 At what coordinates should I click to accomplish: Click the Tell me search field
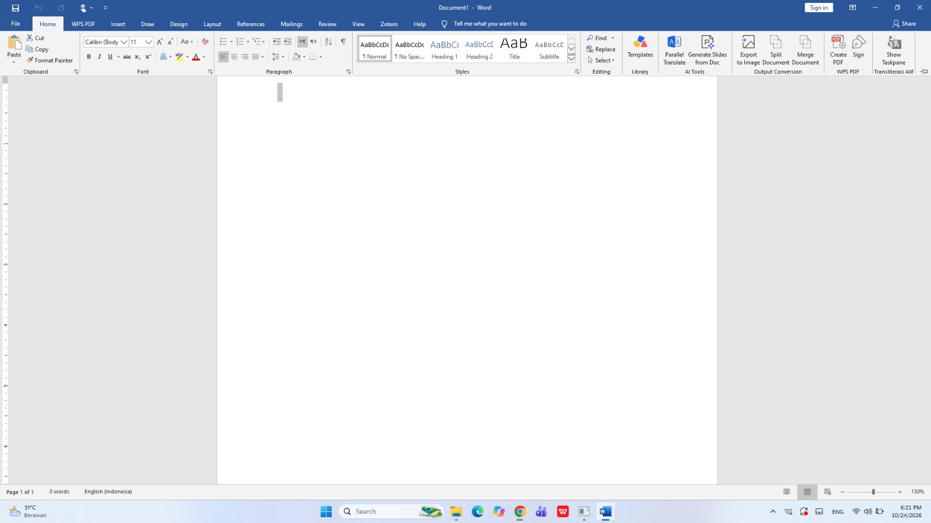coord(490,24)
